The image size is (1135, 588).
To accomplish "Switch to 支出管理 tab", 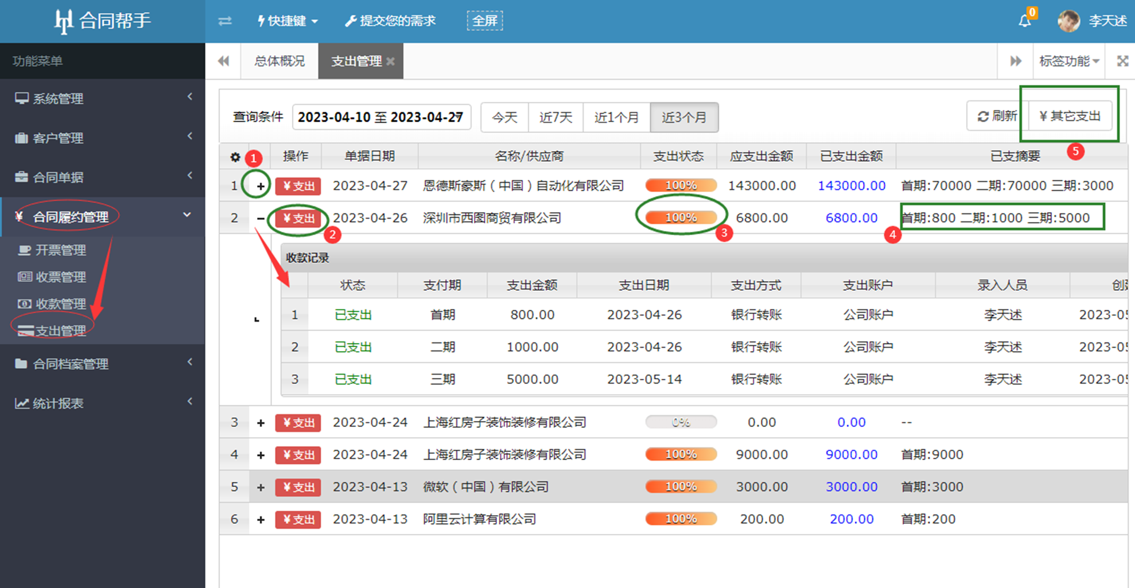I will coord(356,61).
